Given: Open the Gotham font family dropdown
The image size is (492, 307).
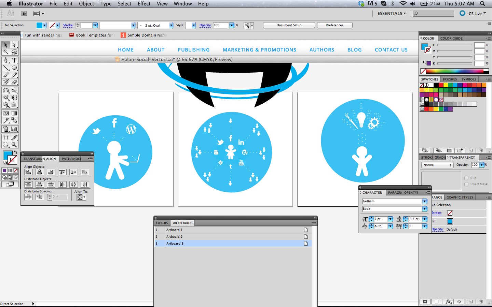Looking at the screenshot, I should (x=424, y=201).
